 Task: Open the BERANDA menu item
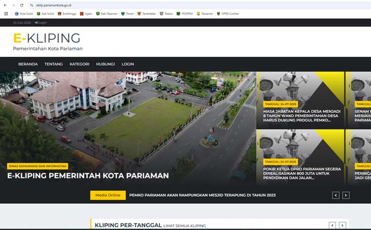point(28,64)
